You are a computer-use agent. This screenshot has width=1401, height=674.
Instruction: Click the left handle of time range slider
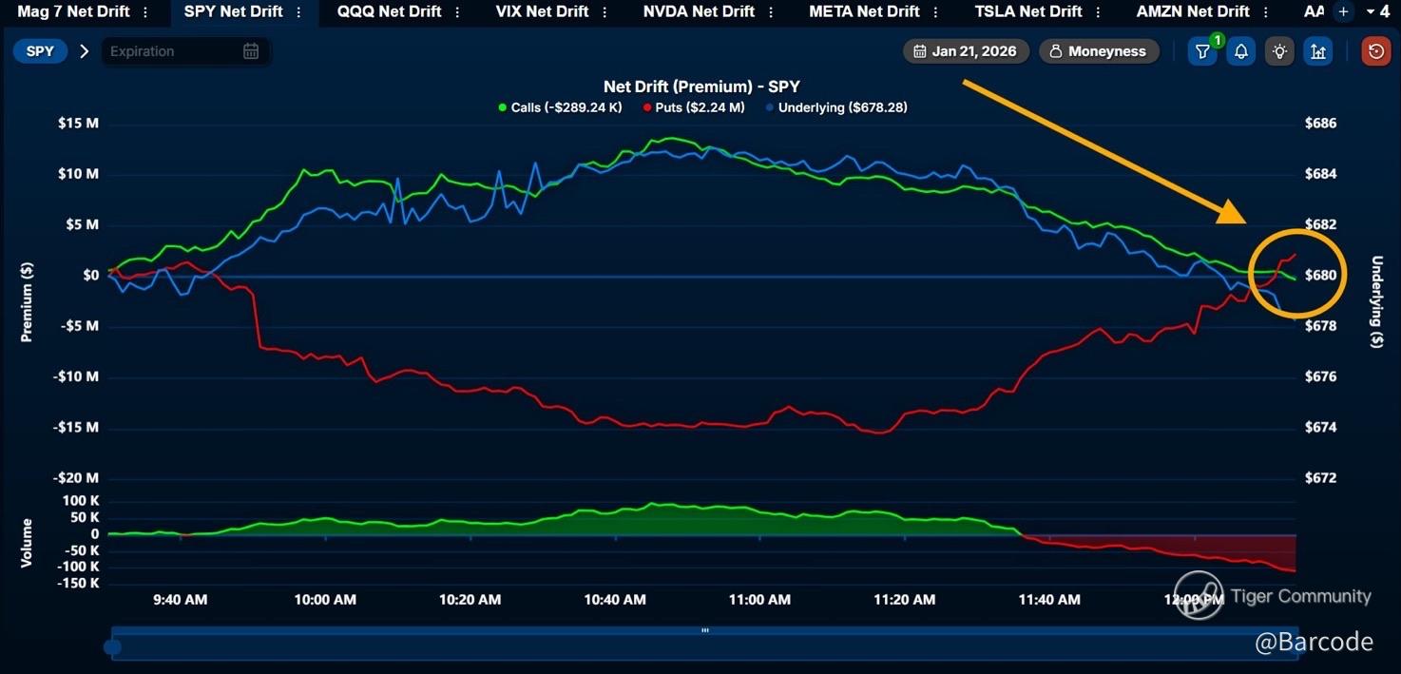pos(112,647)
